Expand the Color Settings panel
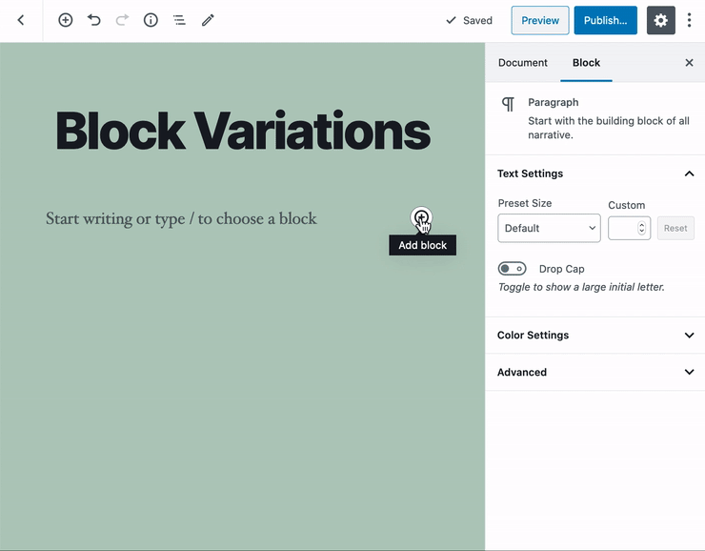The image size is (705, 551). point(594,336)
